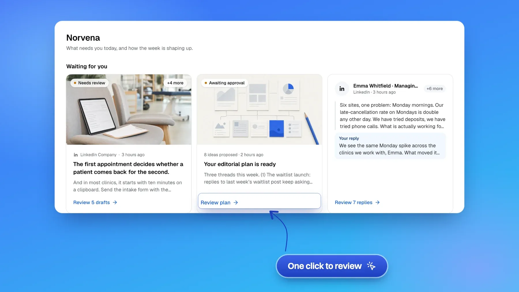
Task: Open the tablet on chair thumbnail image
Action: [129, 110]
